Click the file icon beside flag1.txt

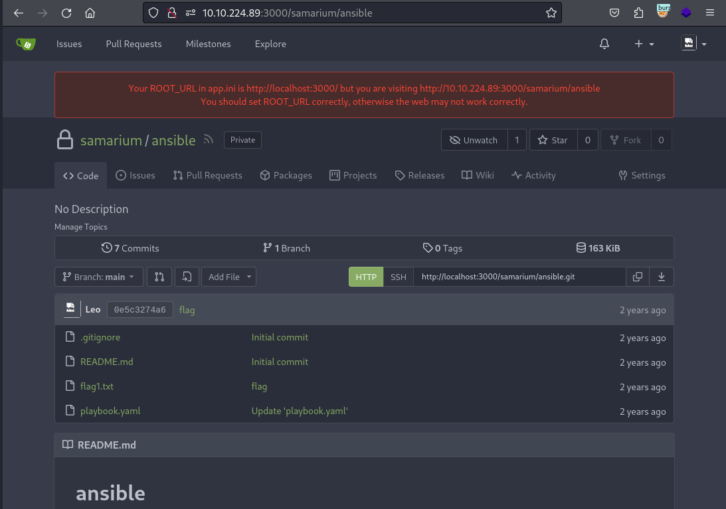(x=70, y=386)
